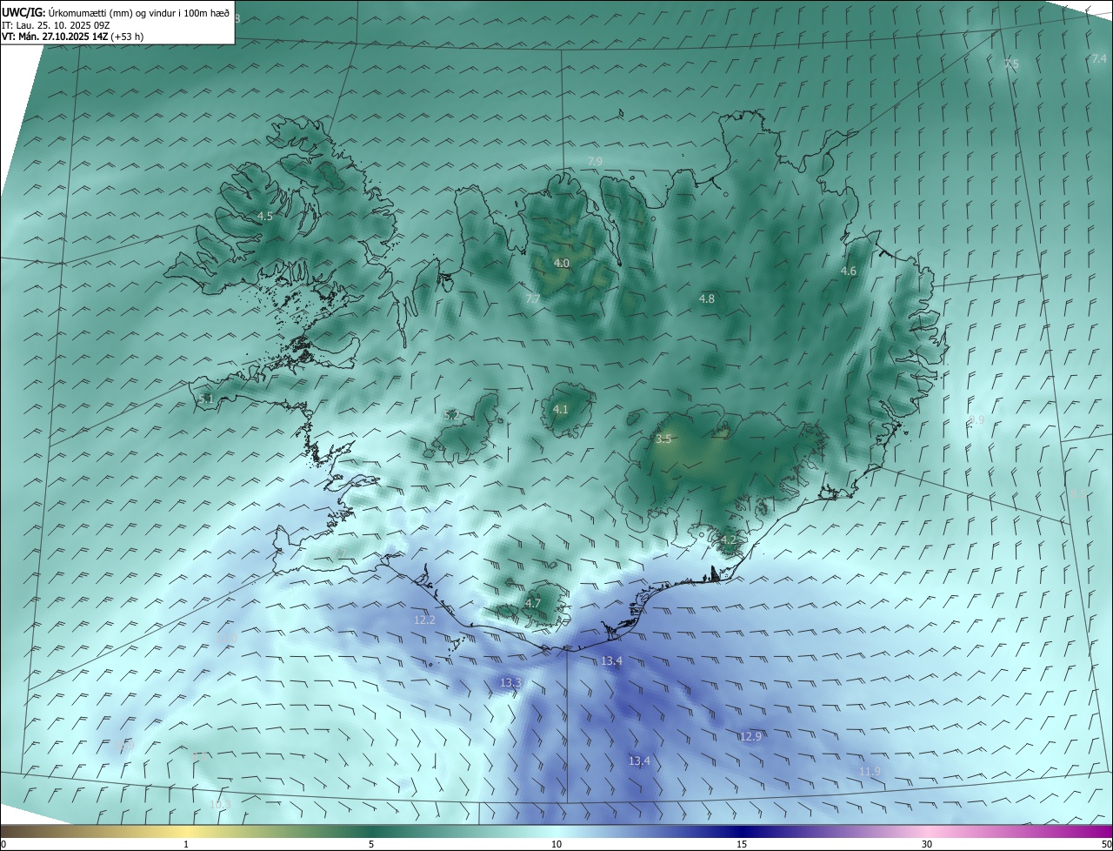Click the 13.3 value label
The width and height of the screenshot is (1113, 851).
tap(510, 683)
